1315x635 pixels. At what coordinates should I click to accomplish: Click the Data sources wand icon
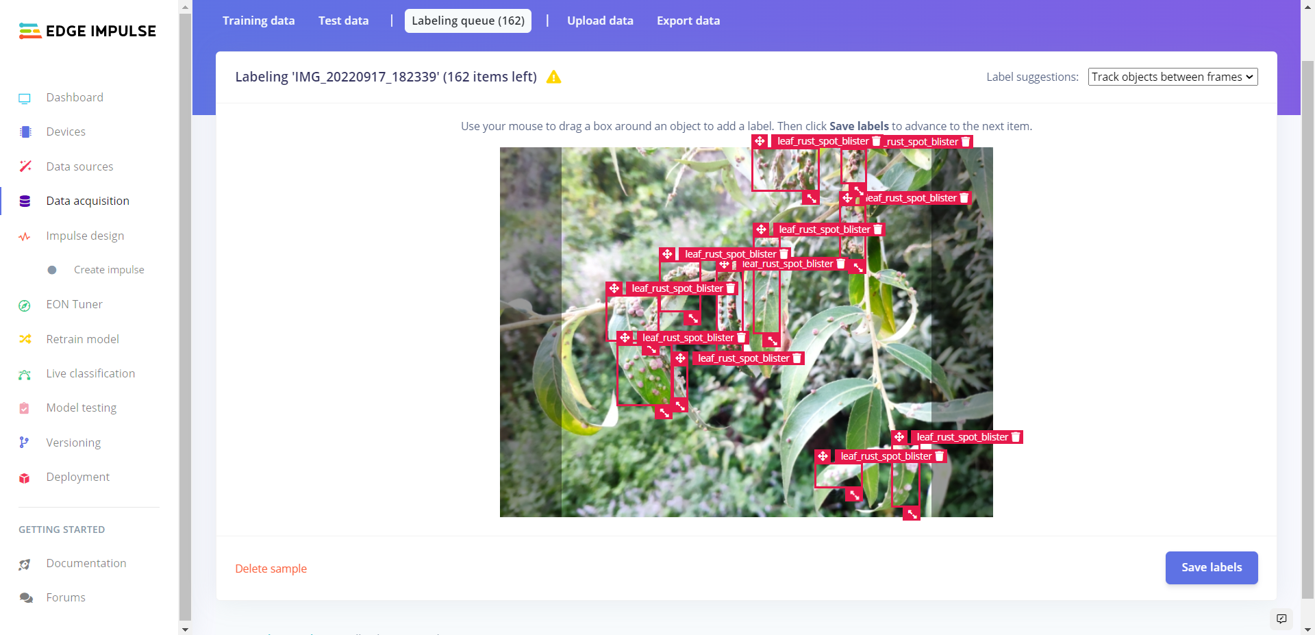[x=25, y=166]
